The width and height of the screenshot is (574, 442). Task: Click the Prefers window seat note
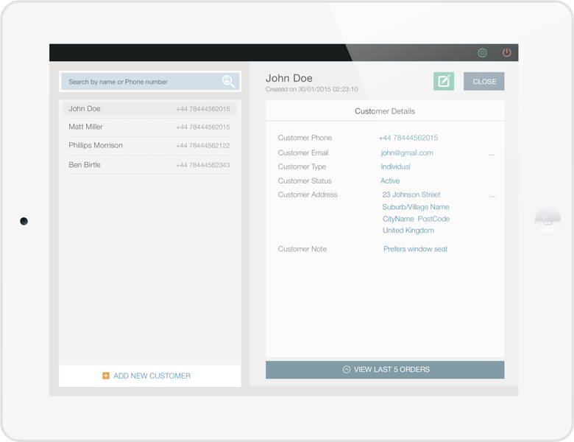(x=415, y=249)
